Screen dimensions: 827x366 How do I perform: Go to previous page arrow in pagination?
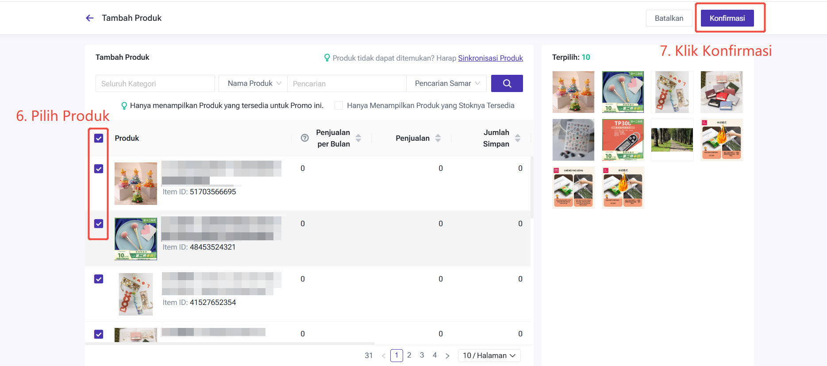coord(384,356)
